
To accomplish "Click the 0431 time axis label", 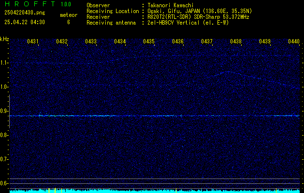I will tap(33, 41).
